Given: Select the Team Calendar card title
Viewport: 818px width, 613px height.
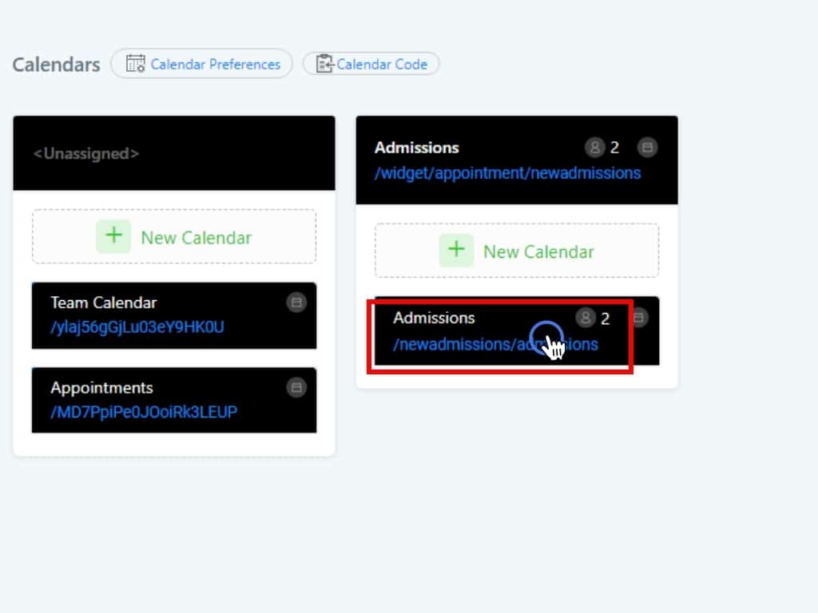Looking at the screenshot, I should (104, 303).
